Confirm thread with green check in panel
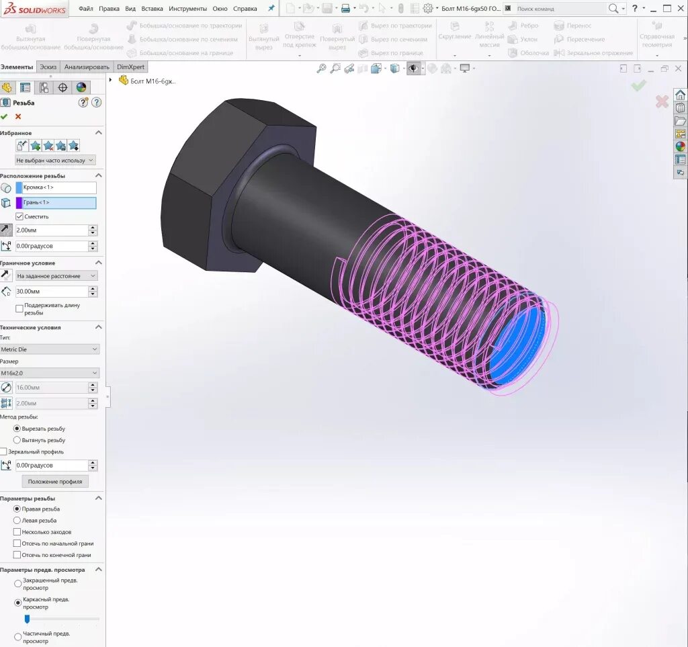 click(5, 116)
